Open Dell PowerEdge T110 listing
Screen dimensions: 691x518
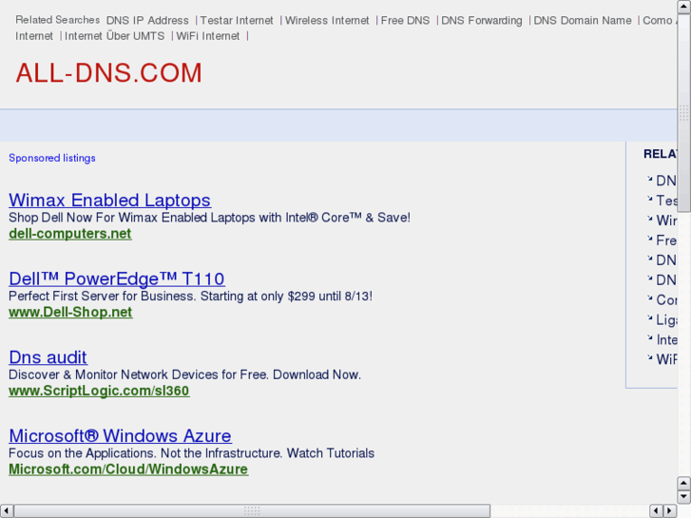pos(117,278)
